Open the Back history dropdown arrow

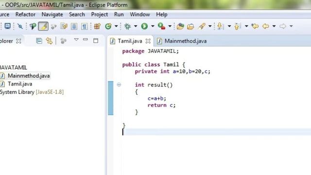tap(274, 26)
